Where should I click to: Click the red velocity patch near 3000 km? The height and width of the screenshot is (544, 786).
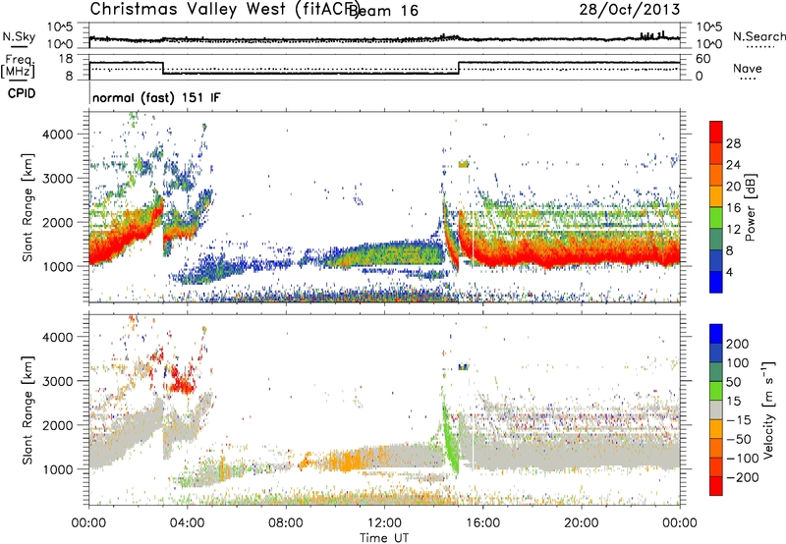[182, 383]
